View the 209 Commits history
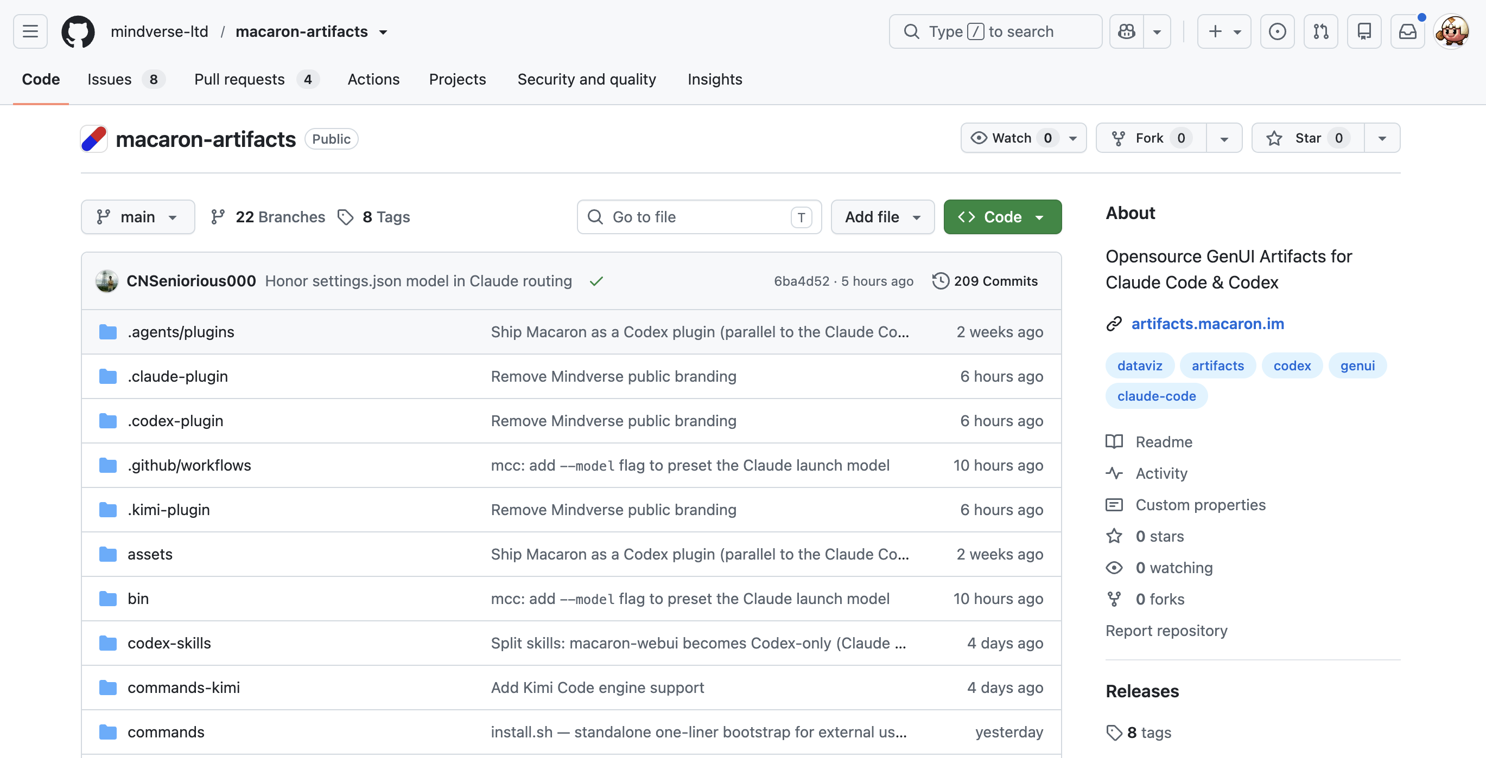 click(985, 281)
